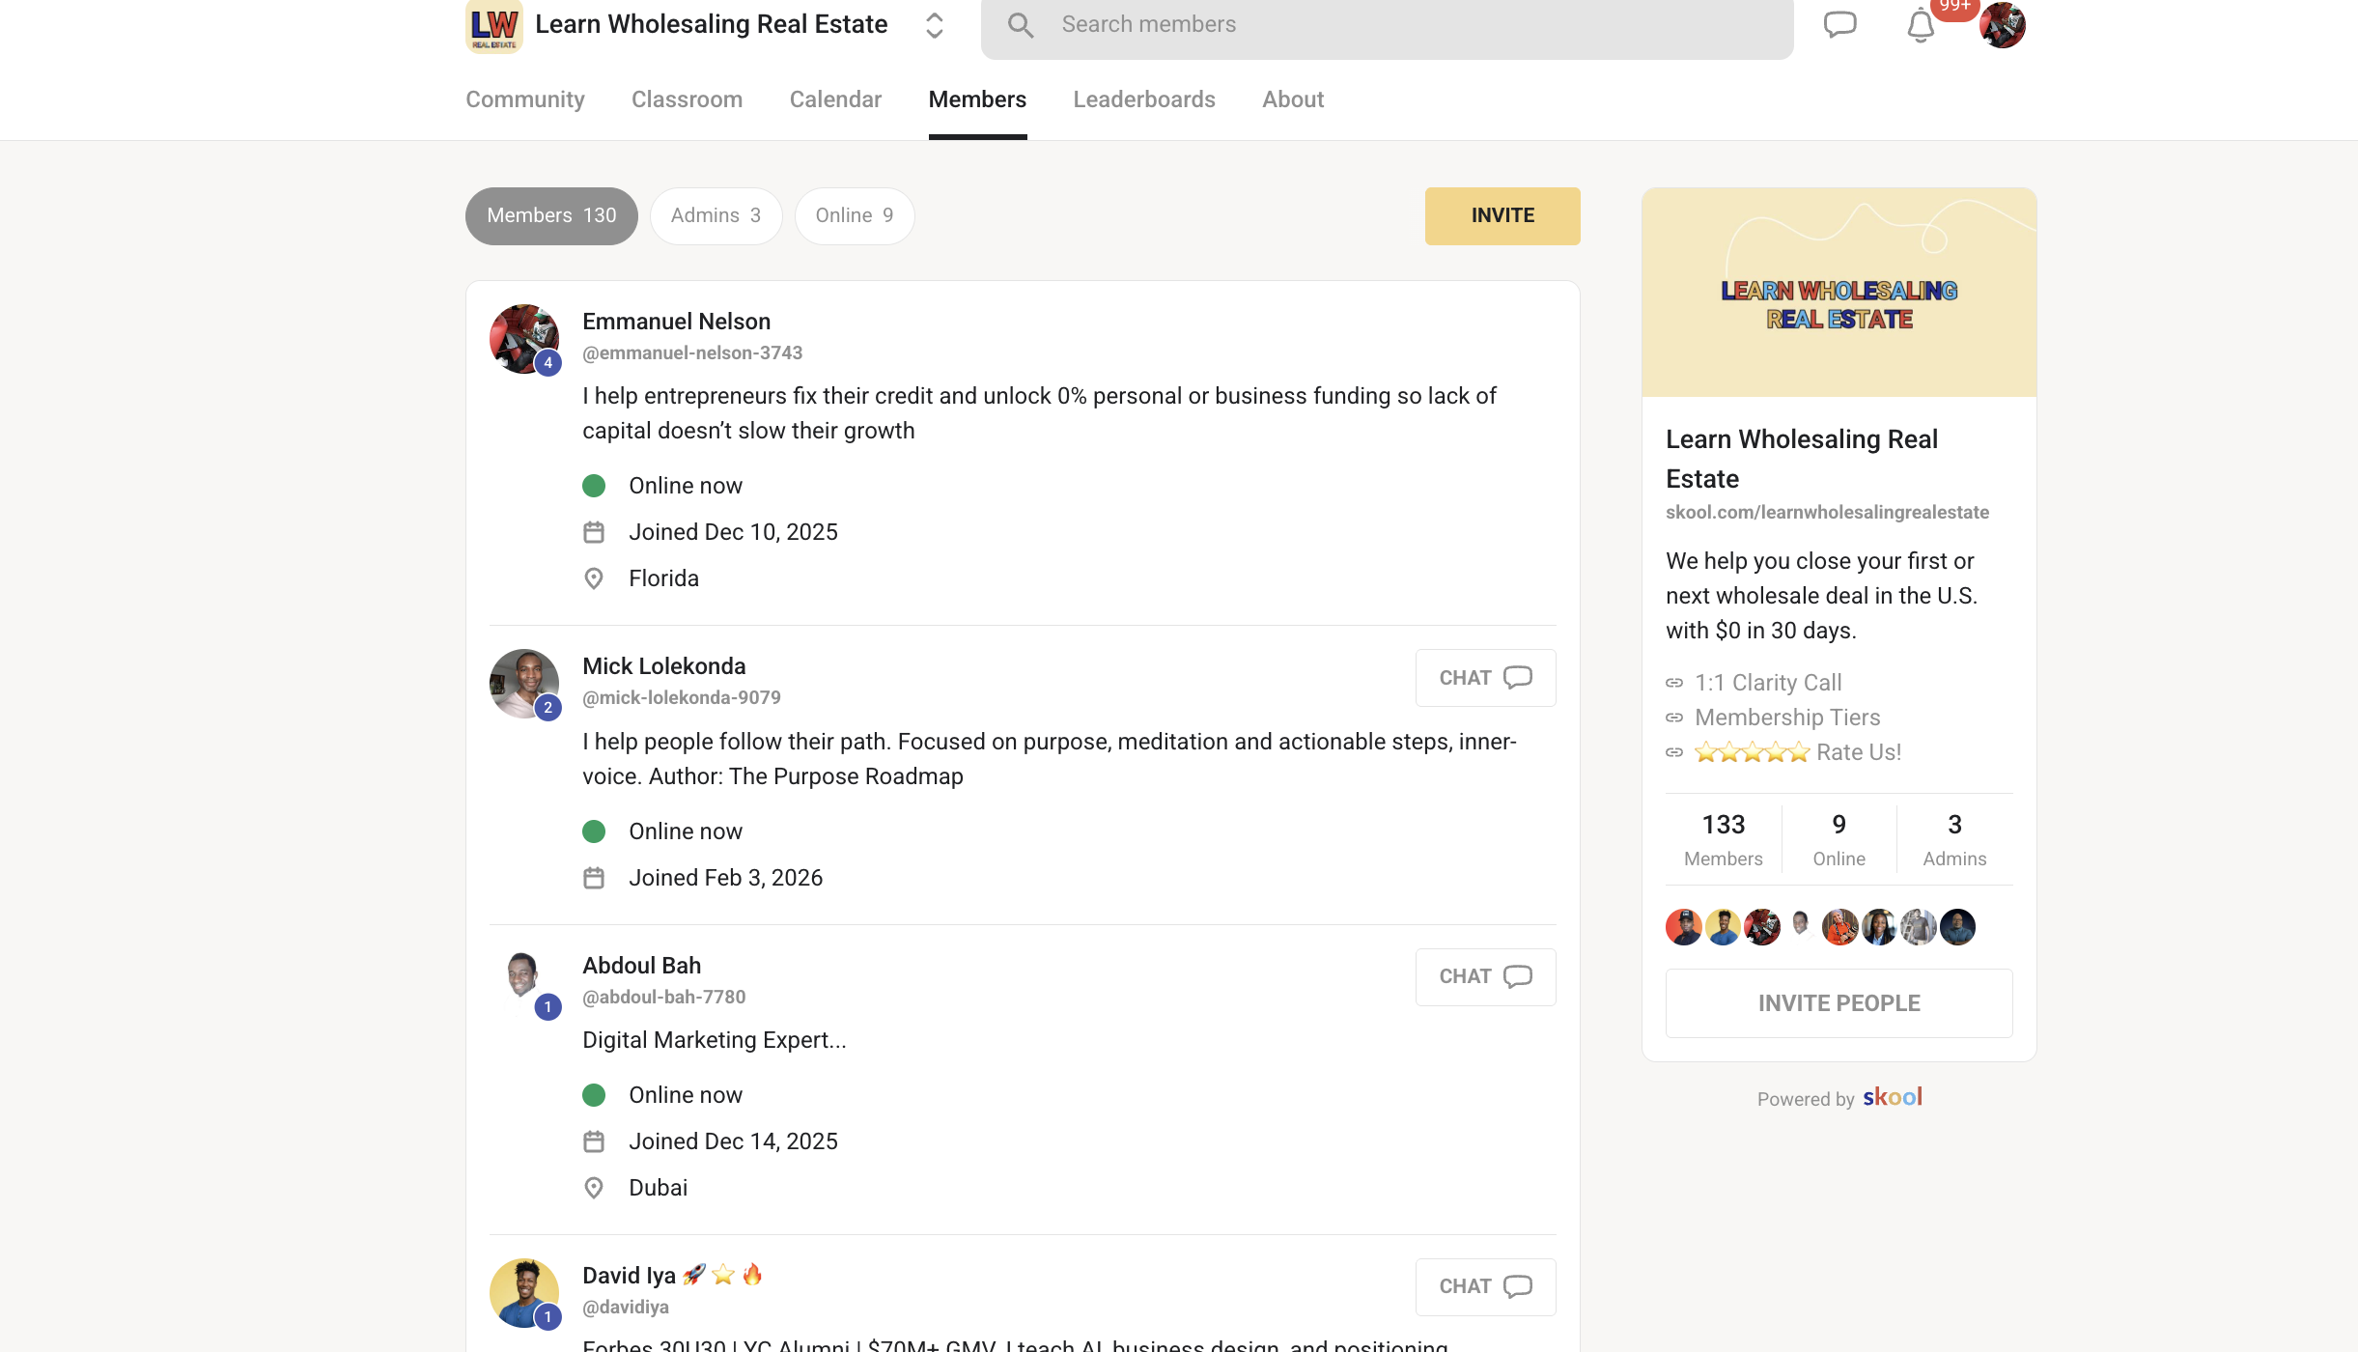Select the Members 130 filter pill
This screenshot has height=1352, width=2358.
(550, 215)
